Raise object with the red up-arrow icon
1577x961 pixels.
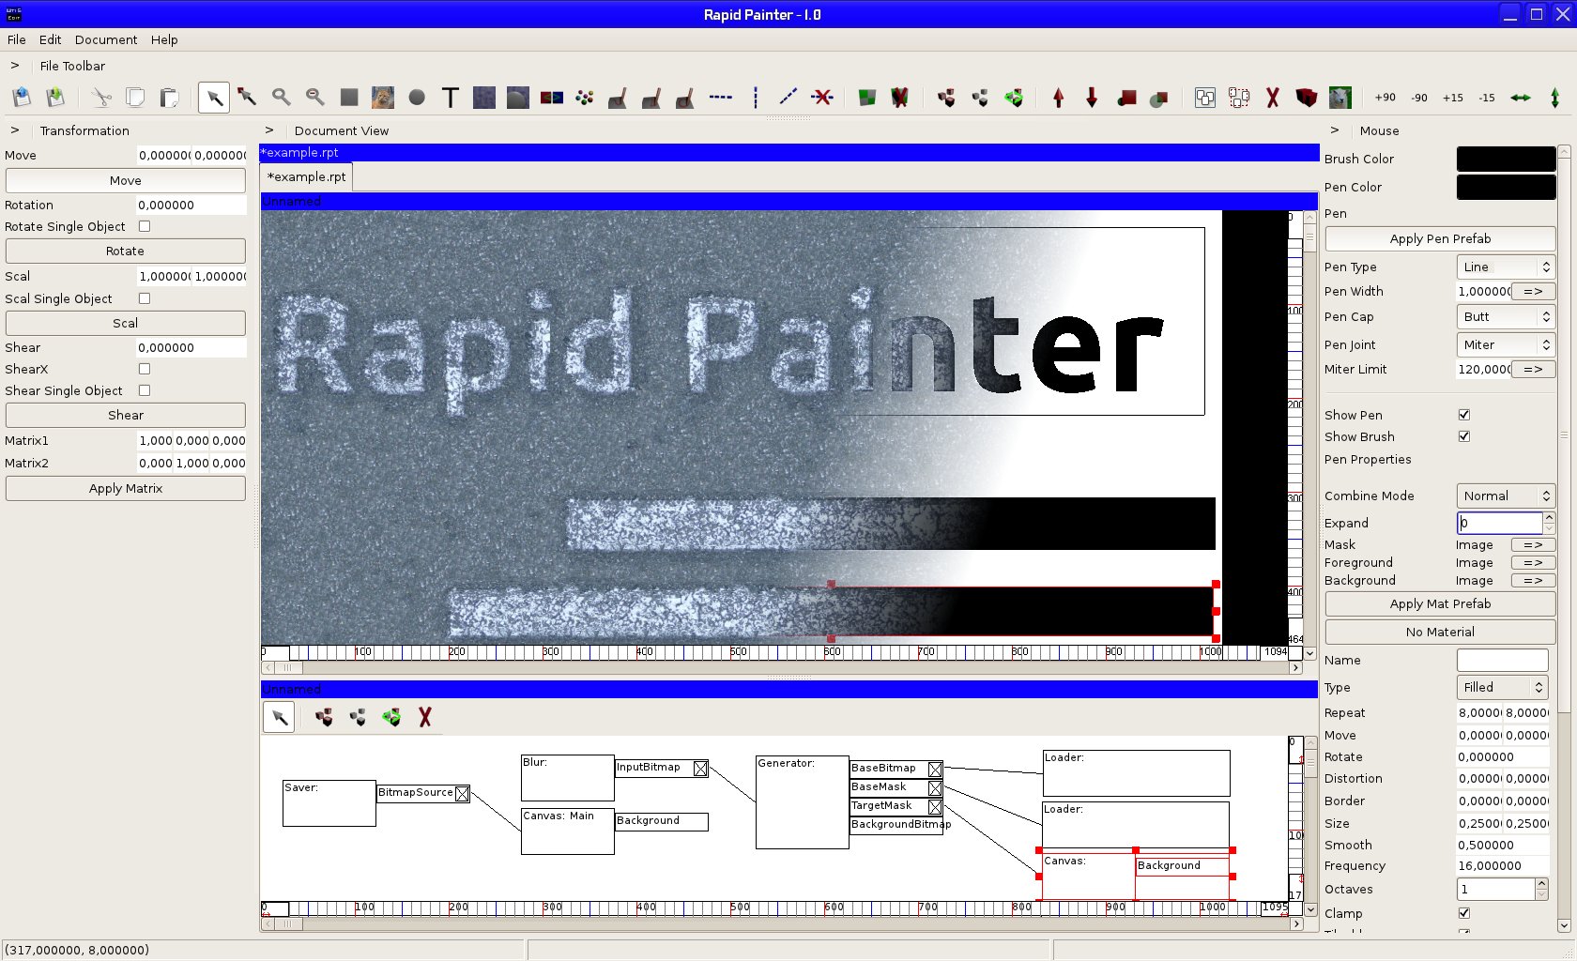point(1058,98)
